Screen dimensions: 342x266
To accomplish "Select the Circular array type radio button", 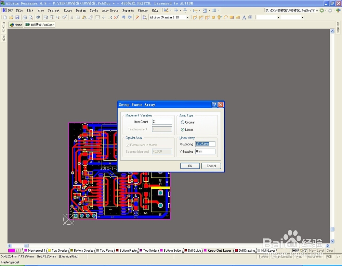I will click(183, 122).
